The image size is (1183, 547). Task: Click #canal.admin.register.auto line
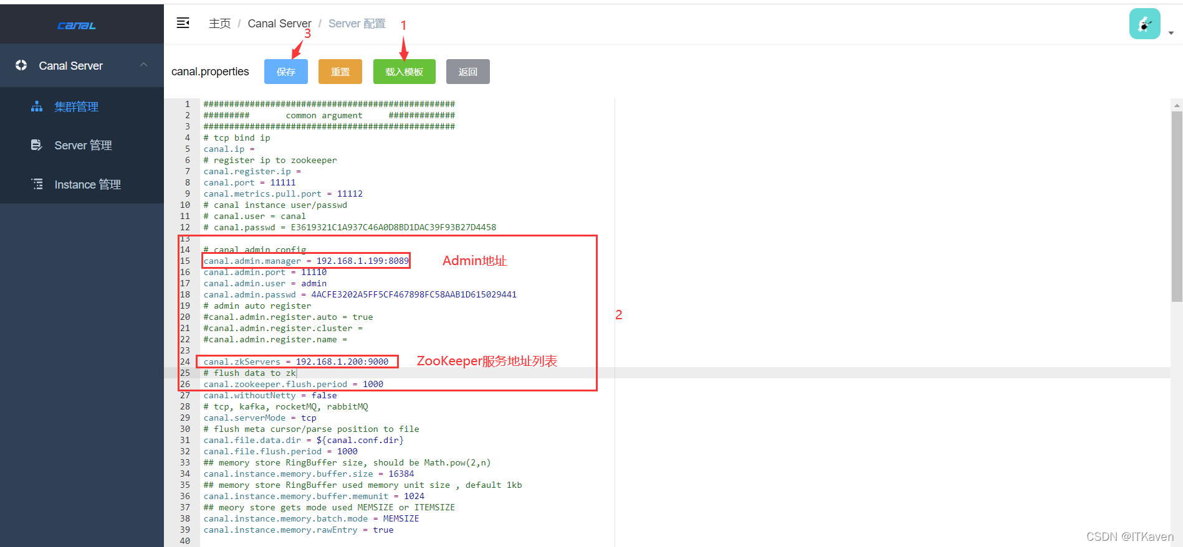tap(289, 317)
